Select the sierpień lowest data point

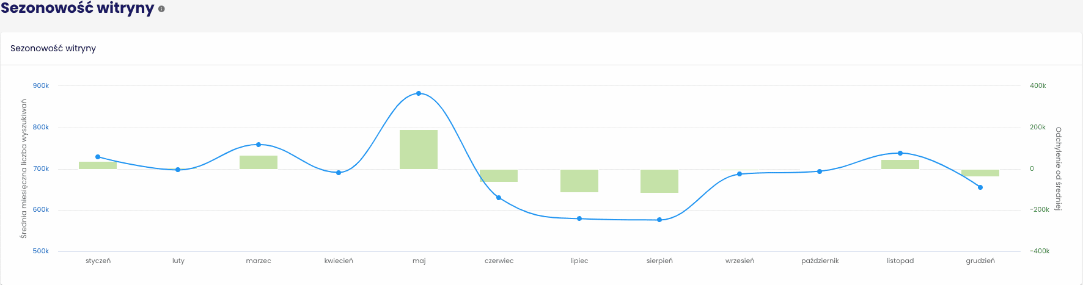(659, 220)
